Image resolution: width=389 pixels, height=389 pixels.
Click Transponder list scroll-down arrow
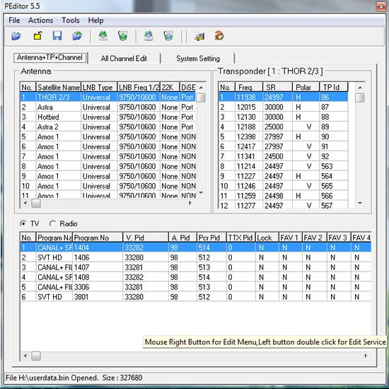pyautogui.click(x=360, y=203)
